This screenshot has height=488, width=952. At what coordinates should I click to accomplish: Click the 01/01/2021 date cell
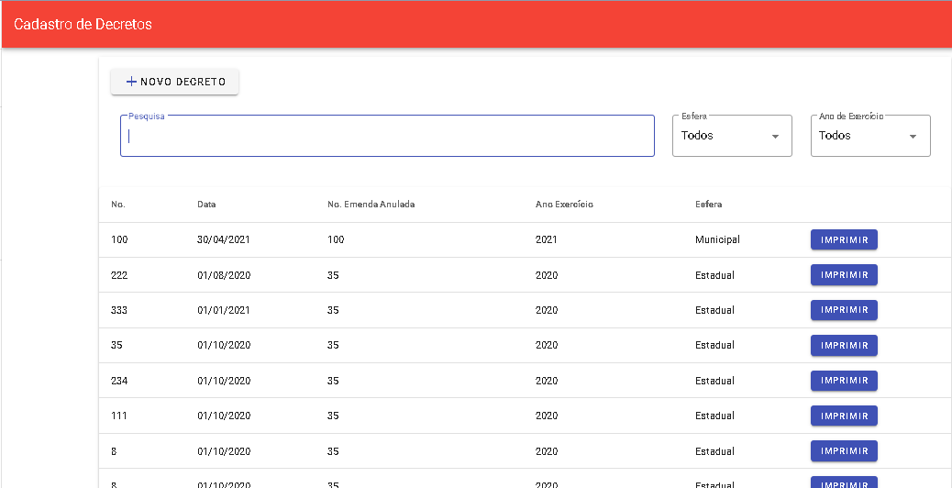pyautogui.click(x=224, y=310)
